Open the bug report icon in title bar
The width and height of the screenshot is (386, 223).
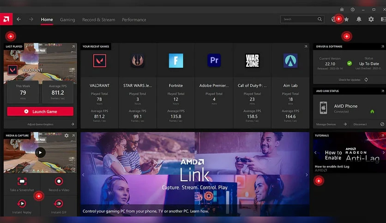click(x=342, y=10)
